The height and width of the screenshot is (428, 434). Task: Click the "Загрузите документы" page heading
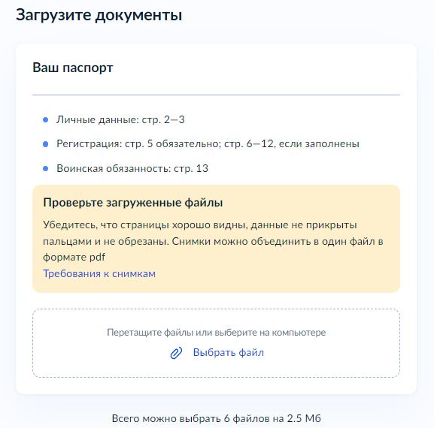click(x=99, y=15)
